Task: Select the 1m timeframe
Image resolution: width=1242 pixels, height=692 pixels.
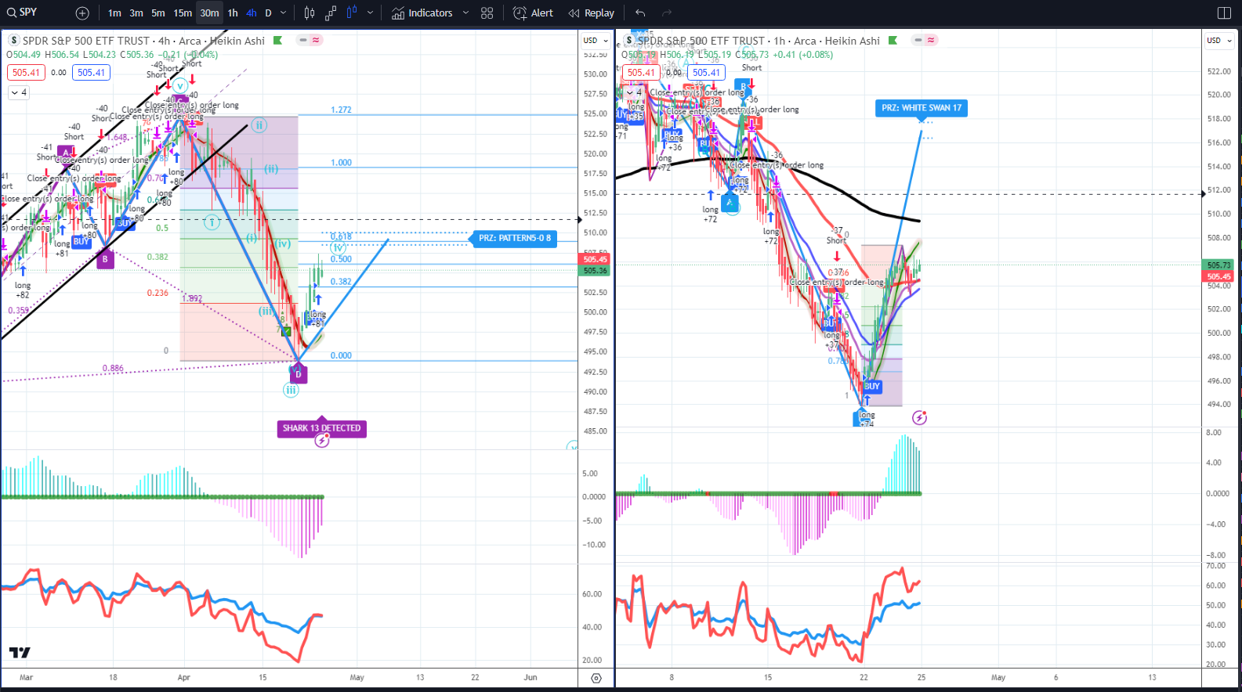Action: (114, 13)
